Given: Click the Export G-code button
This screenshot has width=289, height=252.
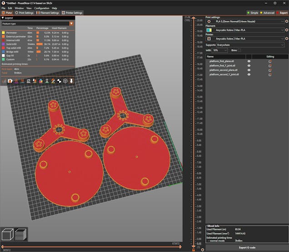Looking at the screenshot, I should (247, 247).
